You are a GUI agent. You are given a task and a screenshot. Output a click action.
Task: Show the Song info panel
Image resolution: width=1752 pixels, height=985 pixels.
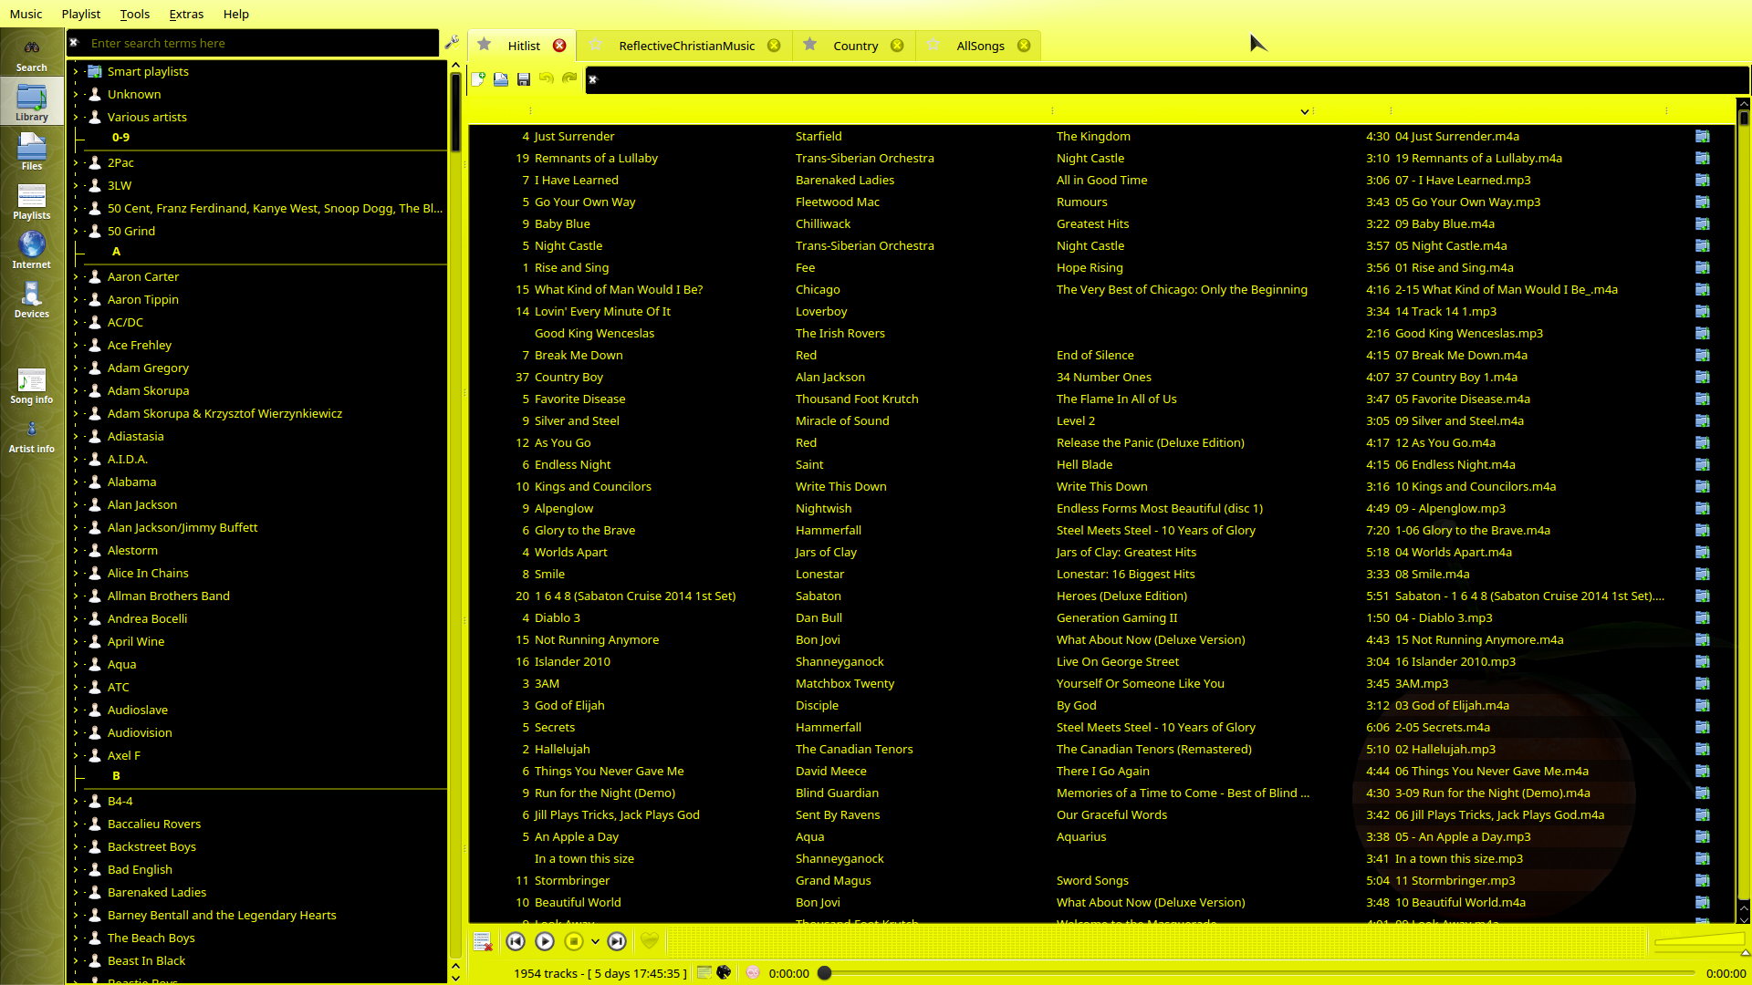click(31, 385)
